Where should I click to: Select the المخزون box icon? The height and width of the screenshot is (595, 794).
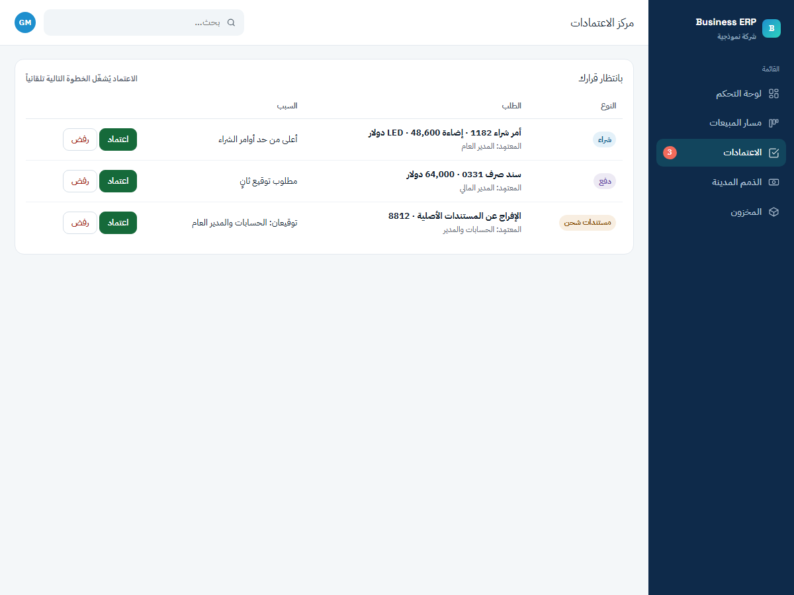click(x=773, y=212)
